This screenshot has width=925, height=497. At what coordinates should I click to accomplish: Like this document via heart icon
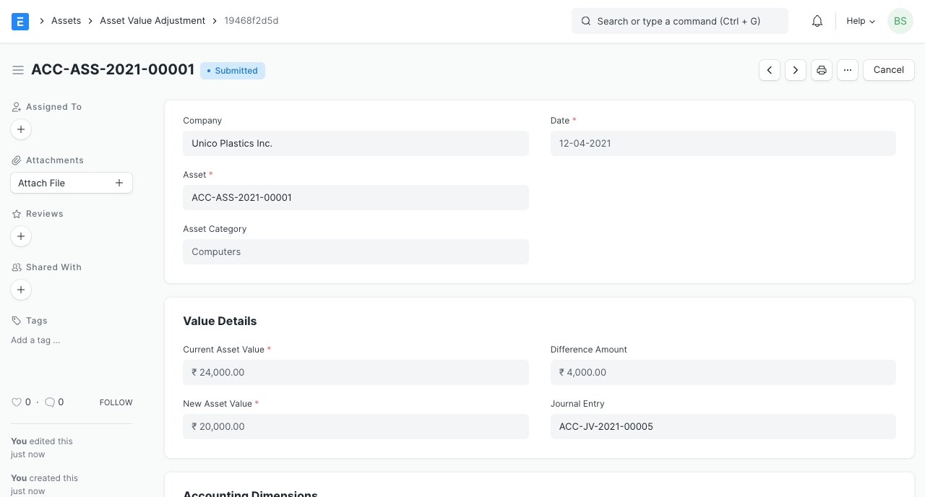pos(17,402)
